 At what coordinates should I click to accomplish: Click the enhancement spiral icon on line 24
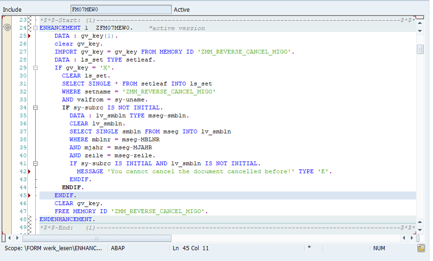pyautogui.click(x=7, y=28)
